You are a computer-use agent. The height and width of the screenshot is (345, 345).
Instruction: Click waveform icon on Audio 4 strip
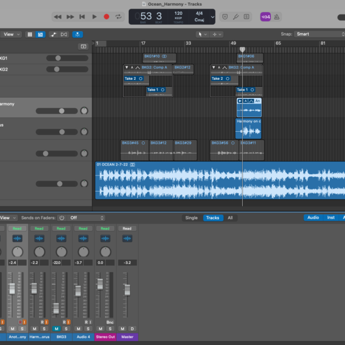[x=83, y=239]
